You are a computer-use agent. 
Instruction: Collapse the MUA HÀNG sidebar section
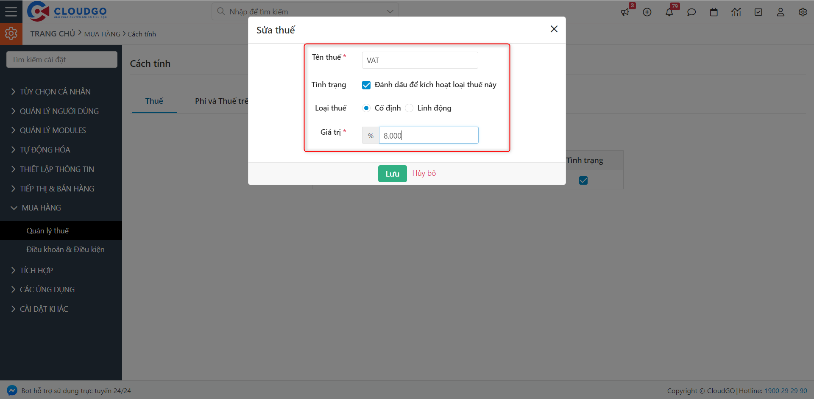point(42,208)
